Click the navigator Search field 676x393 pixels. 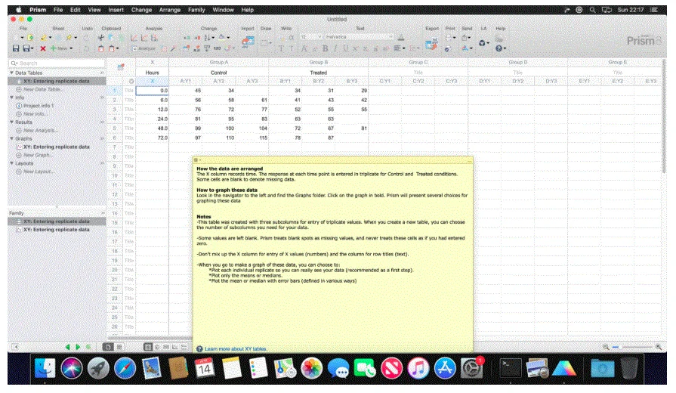(x=57, y=63)
